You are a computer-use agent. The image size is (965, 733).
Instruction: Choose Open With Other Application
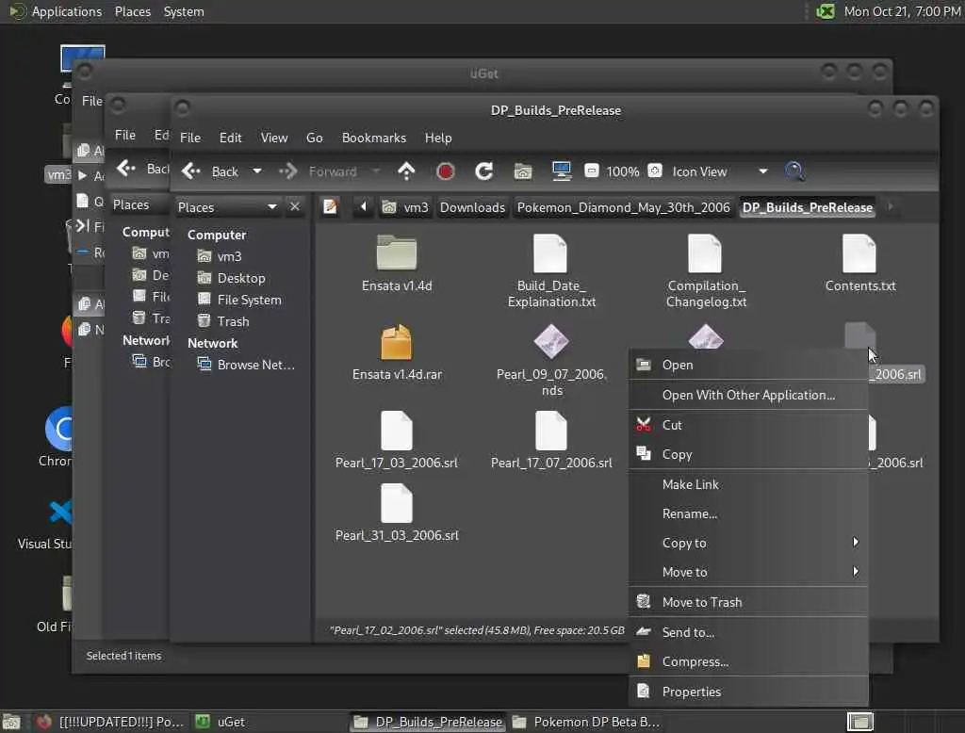748,395
